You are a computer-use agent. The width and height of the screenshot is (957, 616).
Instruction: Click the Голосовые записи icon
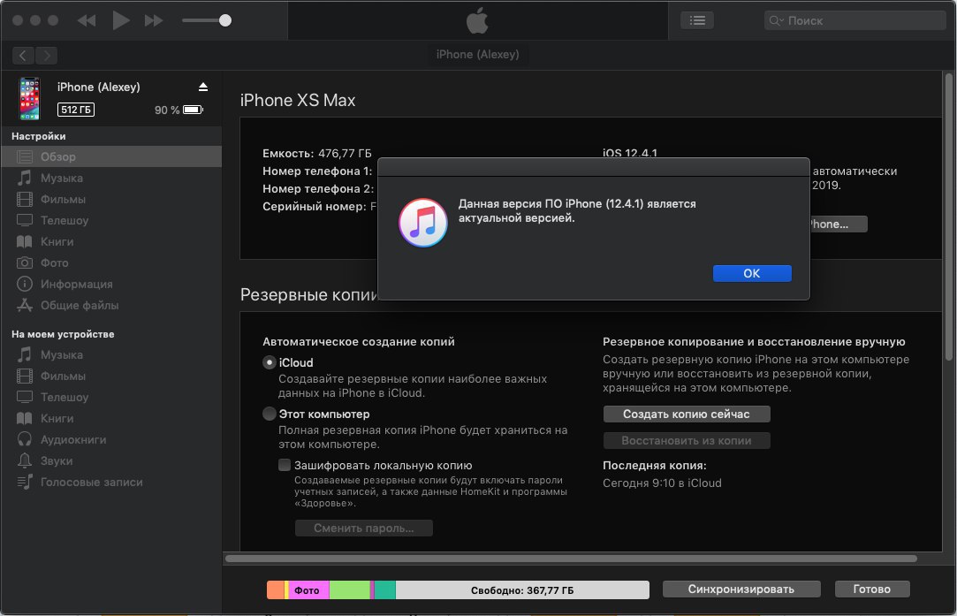(25, 482)
